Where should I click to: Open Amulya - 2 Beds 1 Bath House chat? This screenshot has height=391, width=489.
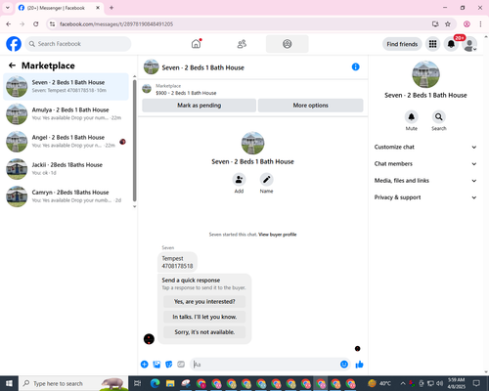66,114
